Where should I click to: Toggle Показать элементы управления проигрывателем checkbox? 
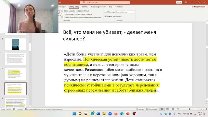click(62, 17)
